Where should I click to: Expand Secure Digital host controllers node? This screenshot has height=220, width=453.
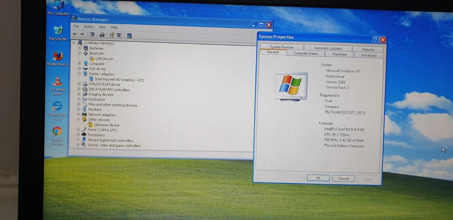(78, 140)
